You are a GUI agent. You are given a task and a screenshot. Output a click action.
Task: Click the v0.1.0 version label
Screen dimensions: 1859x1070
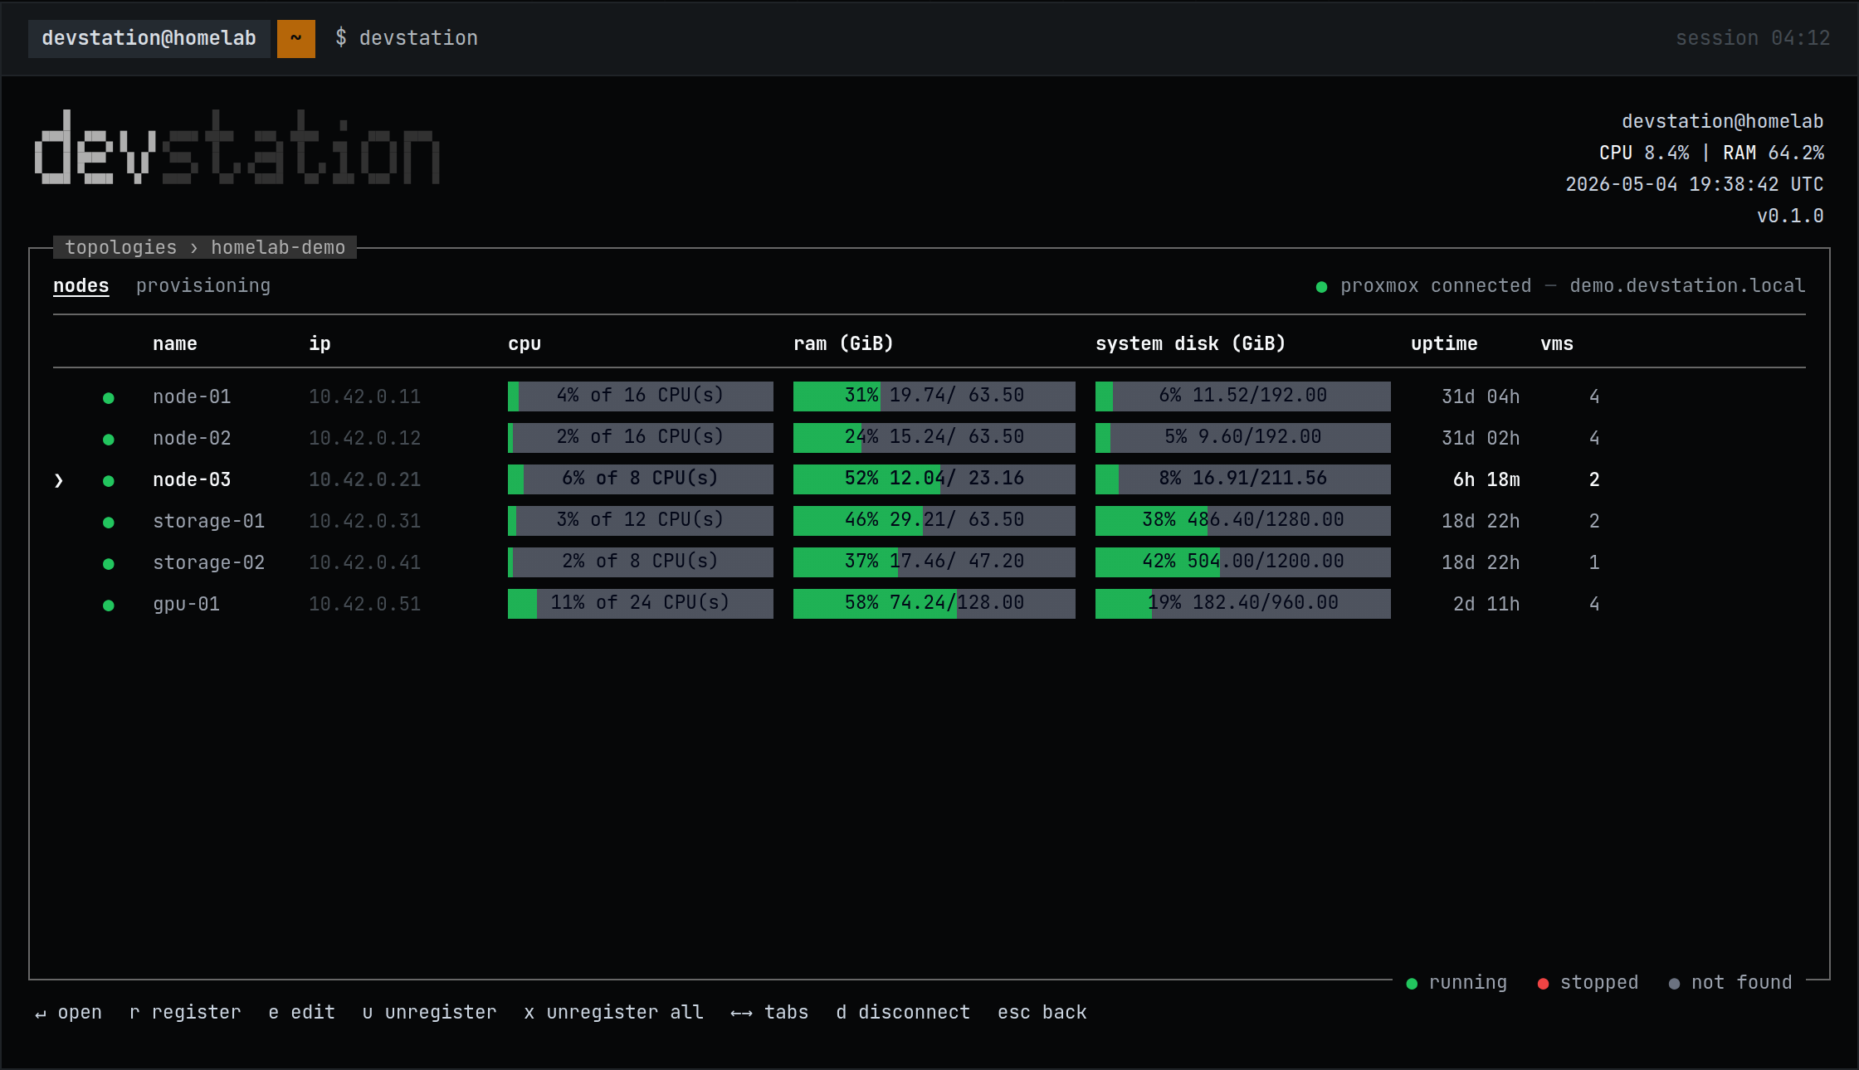pos(1790,216)
